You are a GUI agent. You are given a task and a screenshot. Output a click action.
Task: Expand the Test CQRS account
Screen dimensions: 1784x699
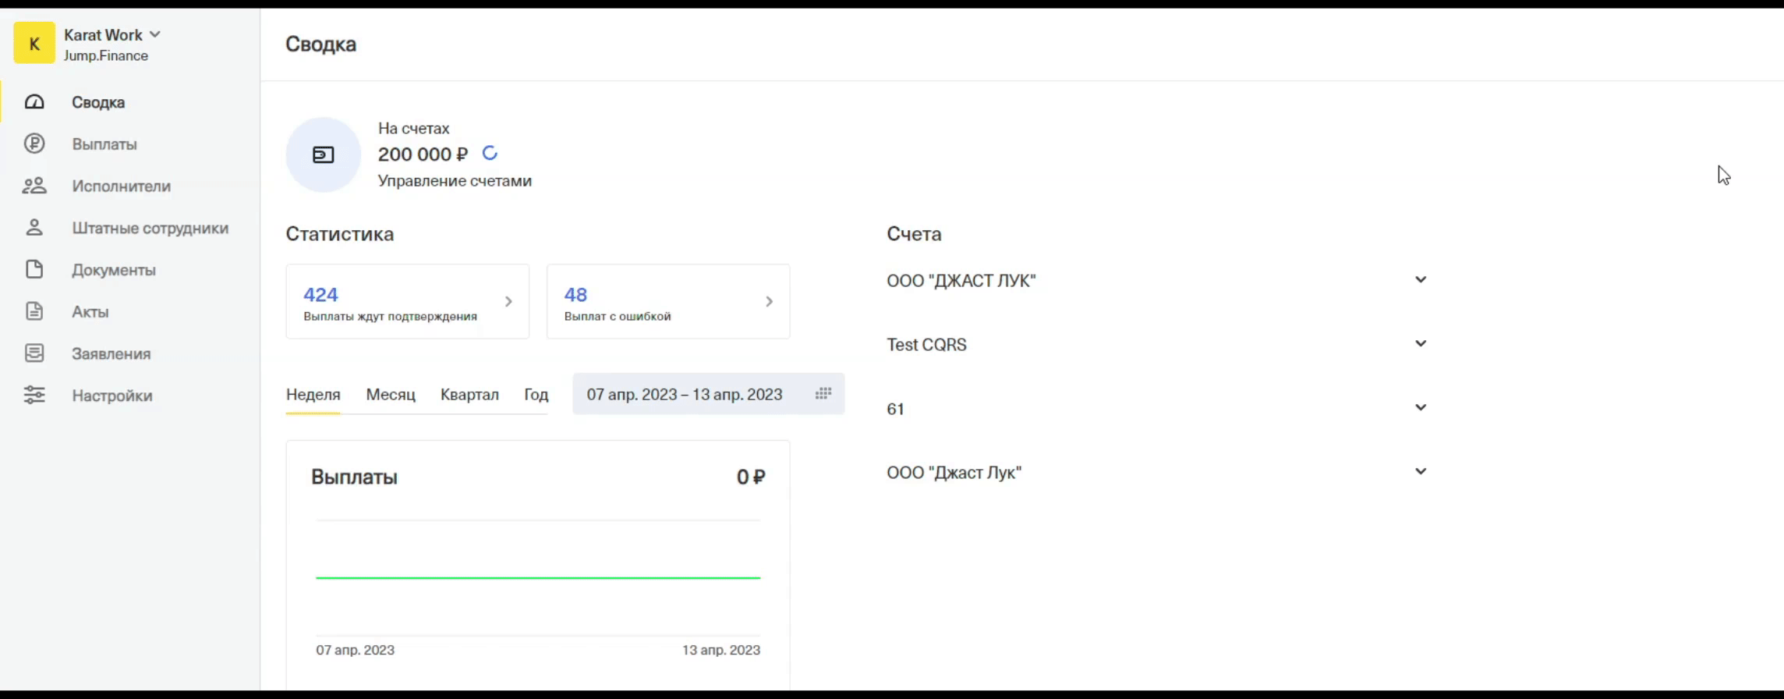point(1421,344)
